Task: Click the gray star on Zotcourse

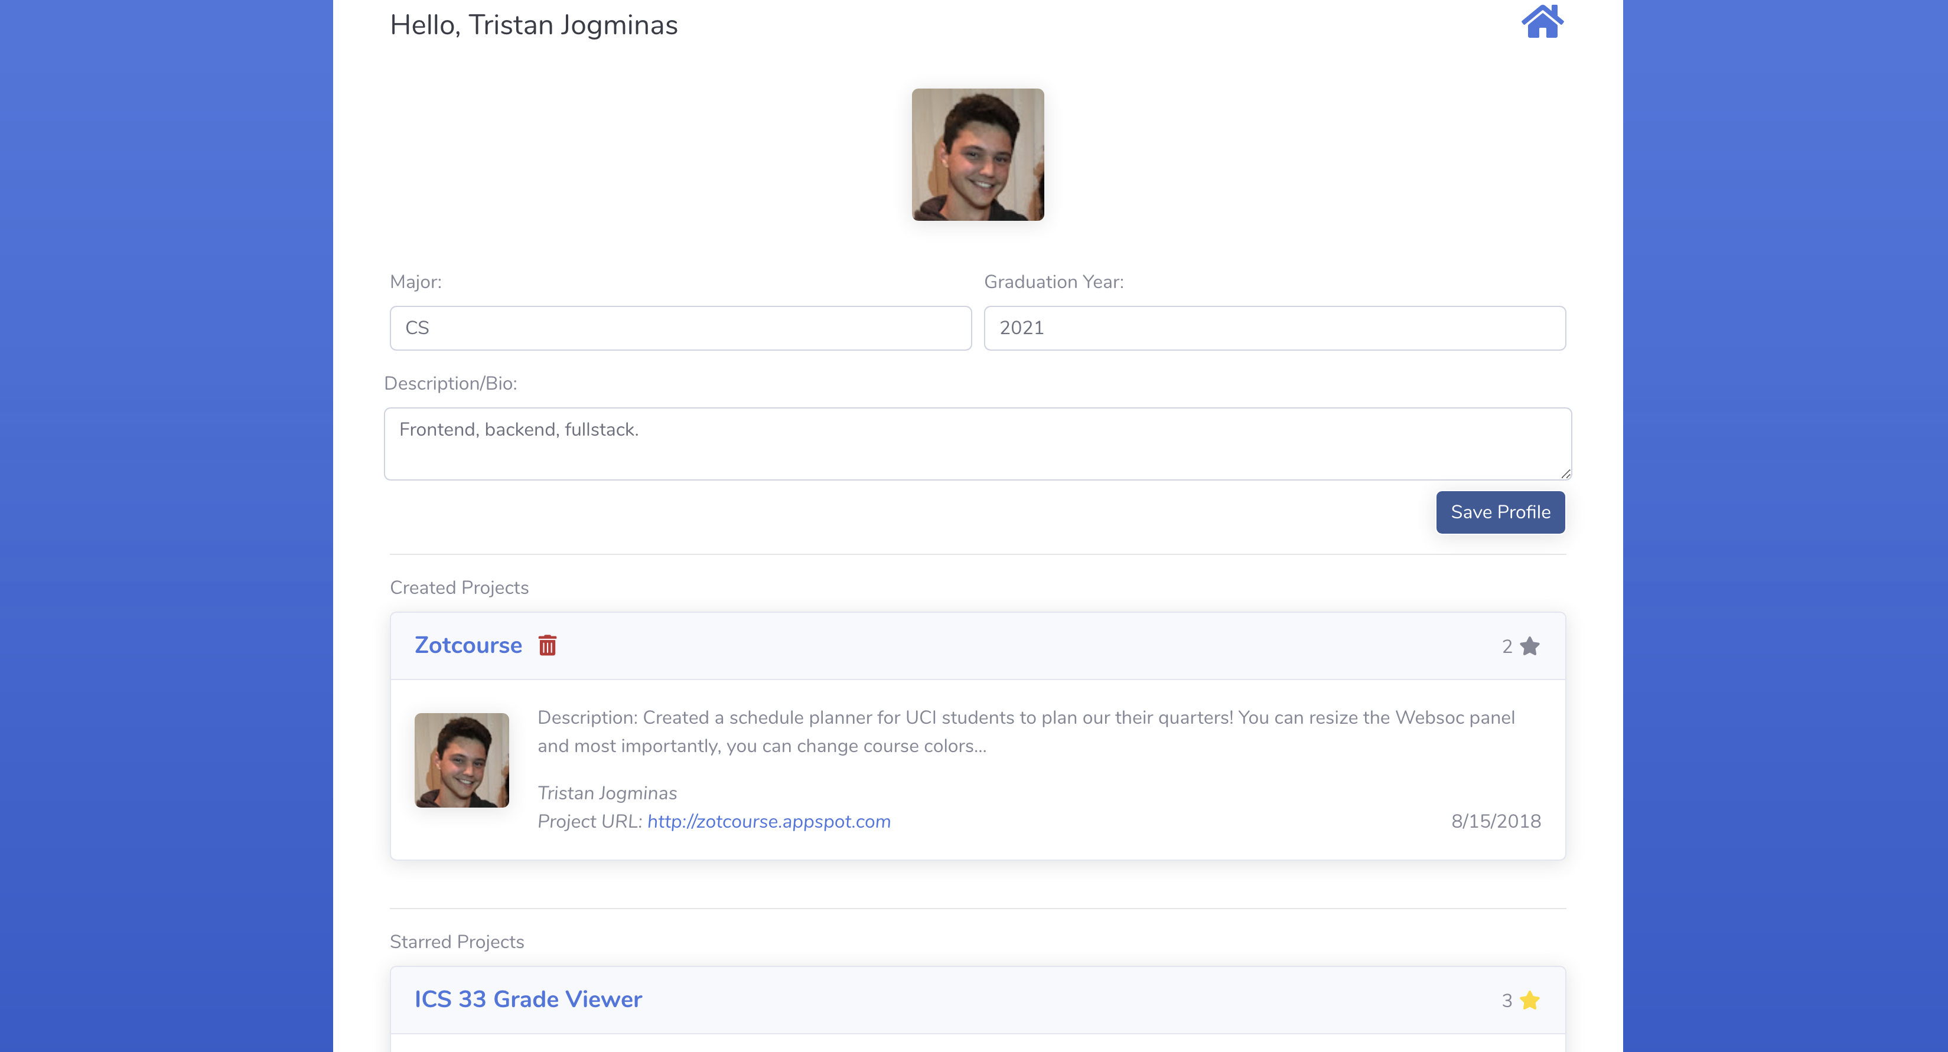Action: tap(1530, 646)
